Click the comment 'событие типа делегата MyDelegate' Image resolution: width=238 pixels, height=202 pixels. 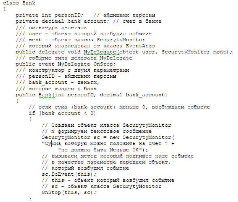(x=81, y=58)
